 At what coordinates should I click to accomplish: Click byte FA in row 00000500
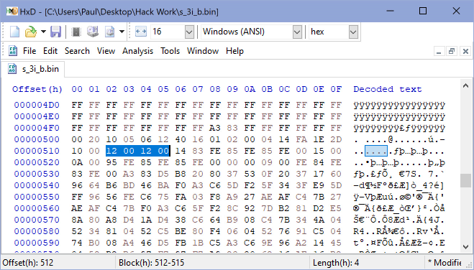(x=301, y=139)
